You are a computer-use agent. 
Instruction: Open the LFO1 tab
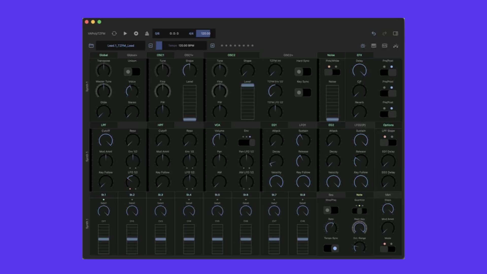point(302,125)
